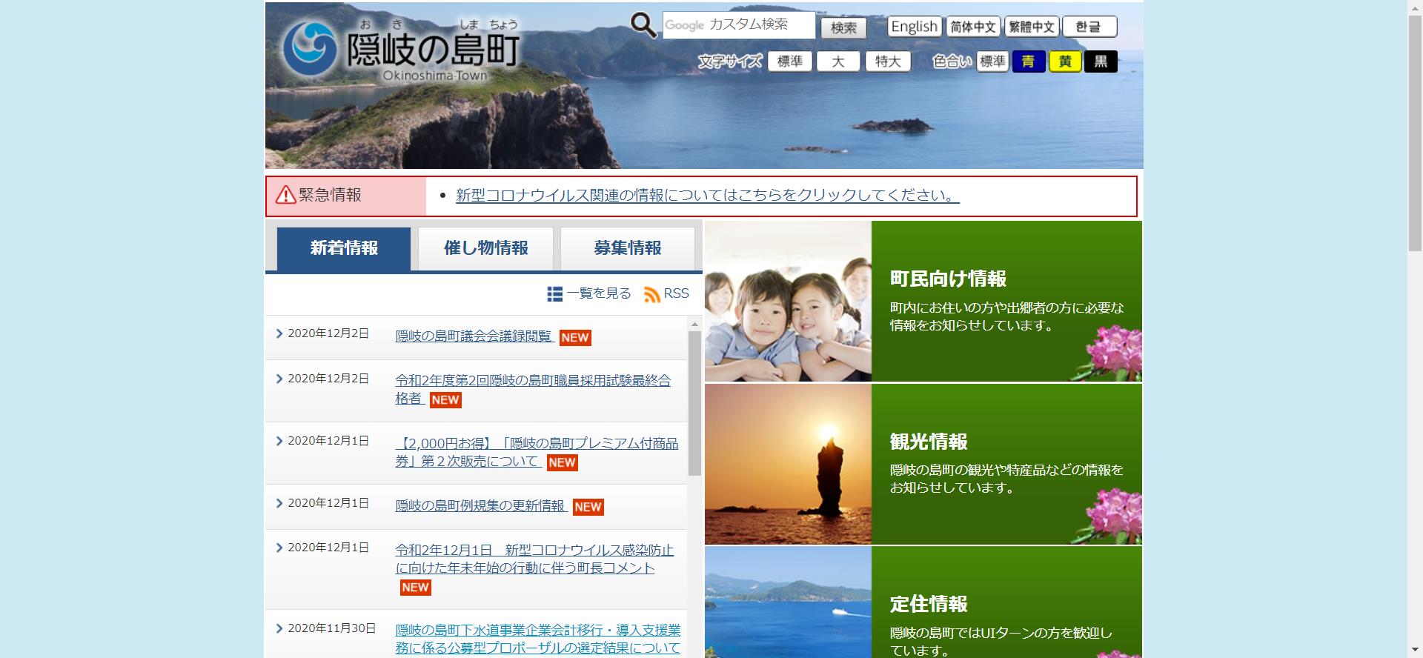Open 令和2年度第2回職員採用試験最終合格者 link
Image resolution: width=1423 pixels, height=658 pixels.
[533, 390]
